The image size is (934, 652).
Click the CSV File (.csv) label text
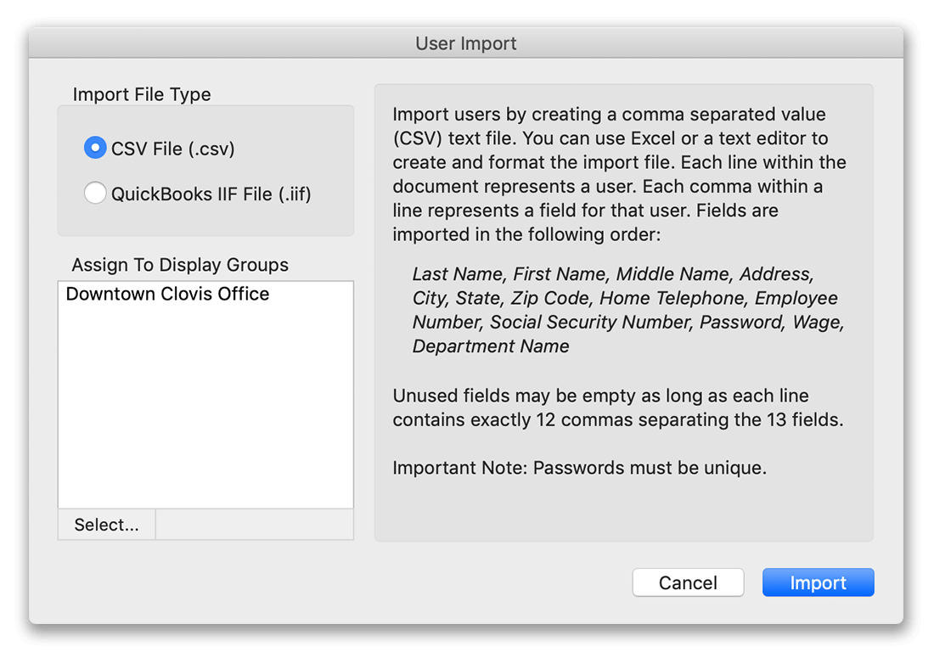click(173, 147)
